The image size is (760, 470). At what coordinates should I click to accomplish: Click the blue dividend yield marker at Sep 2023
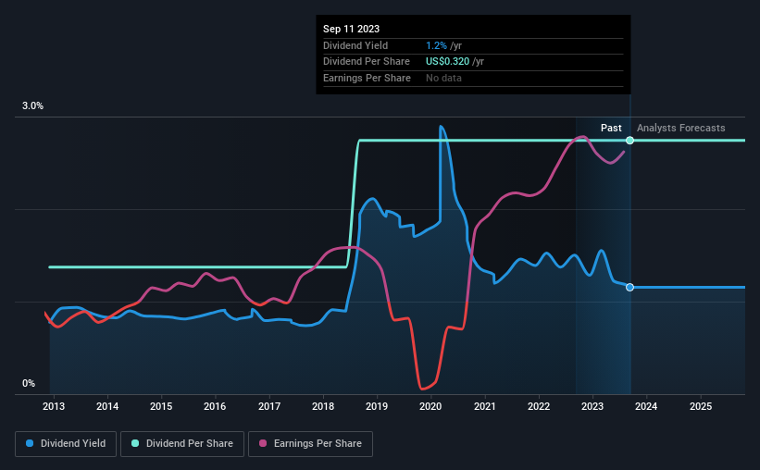click(629, 288)
